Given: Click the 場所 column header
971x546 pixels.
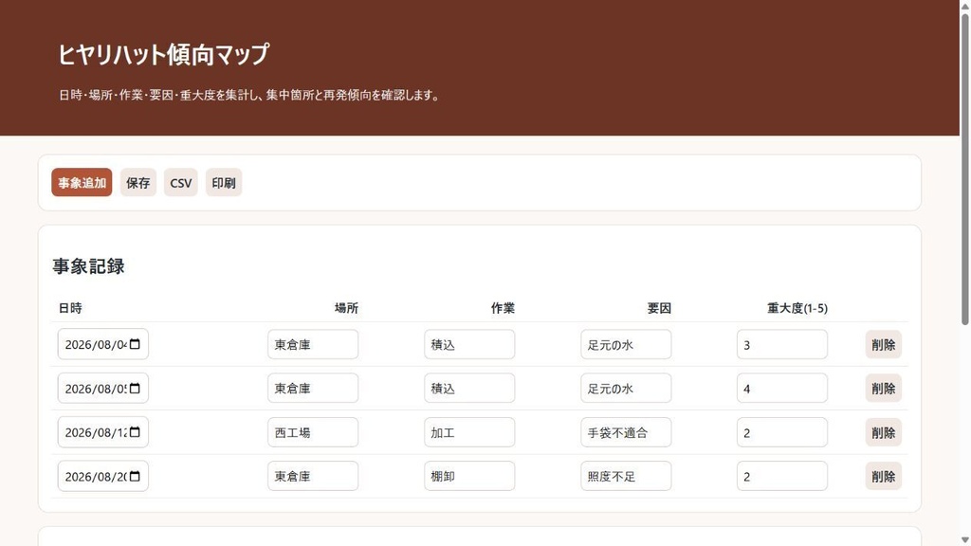Looking at the screenshot, I should click(x=346, y=308).
